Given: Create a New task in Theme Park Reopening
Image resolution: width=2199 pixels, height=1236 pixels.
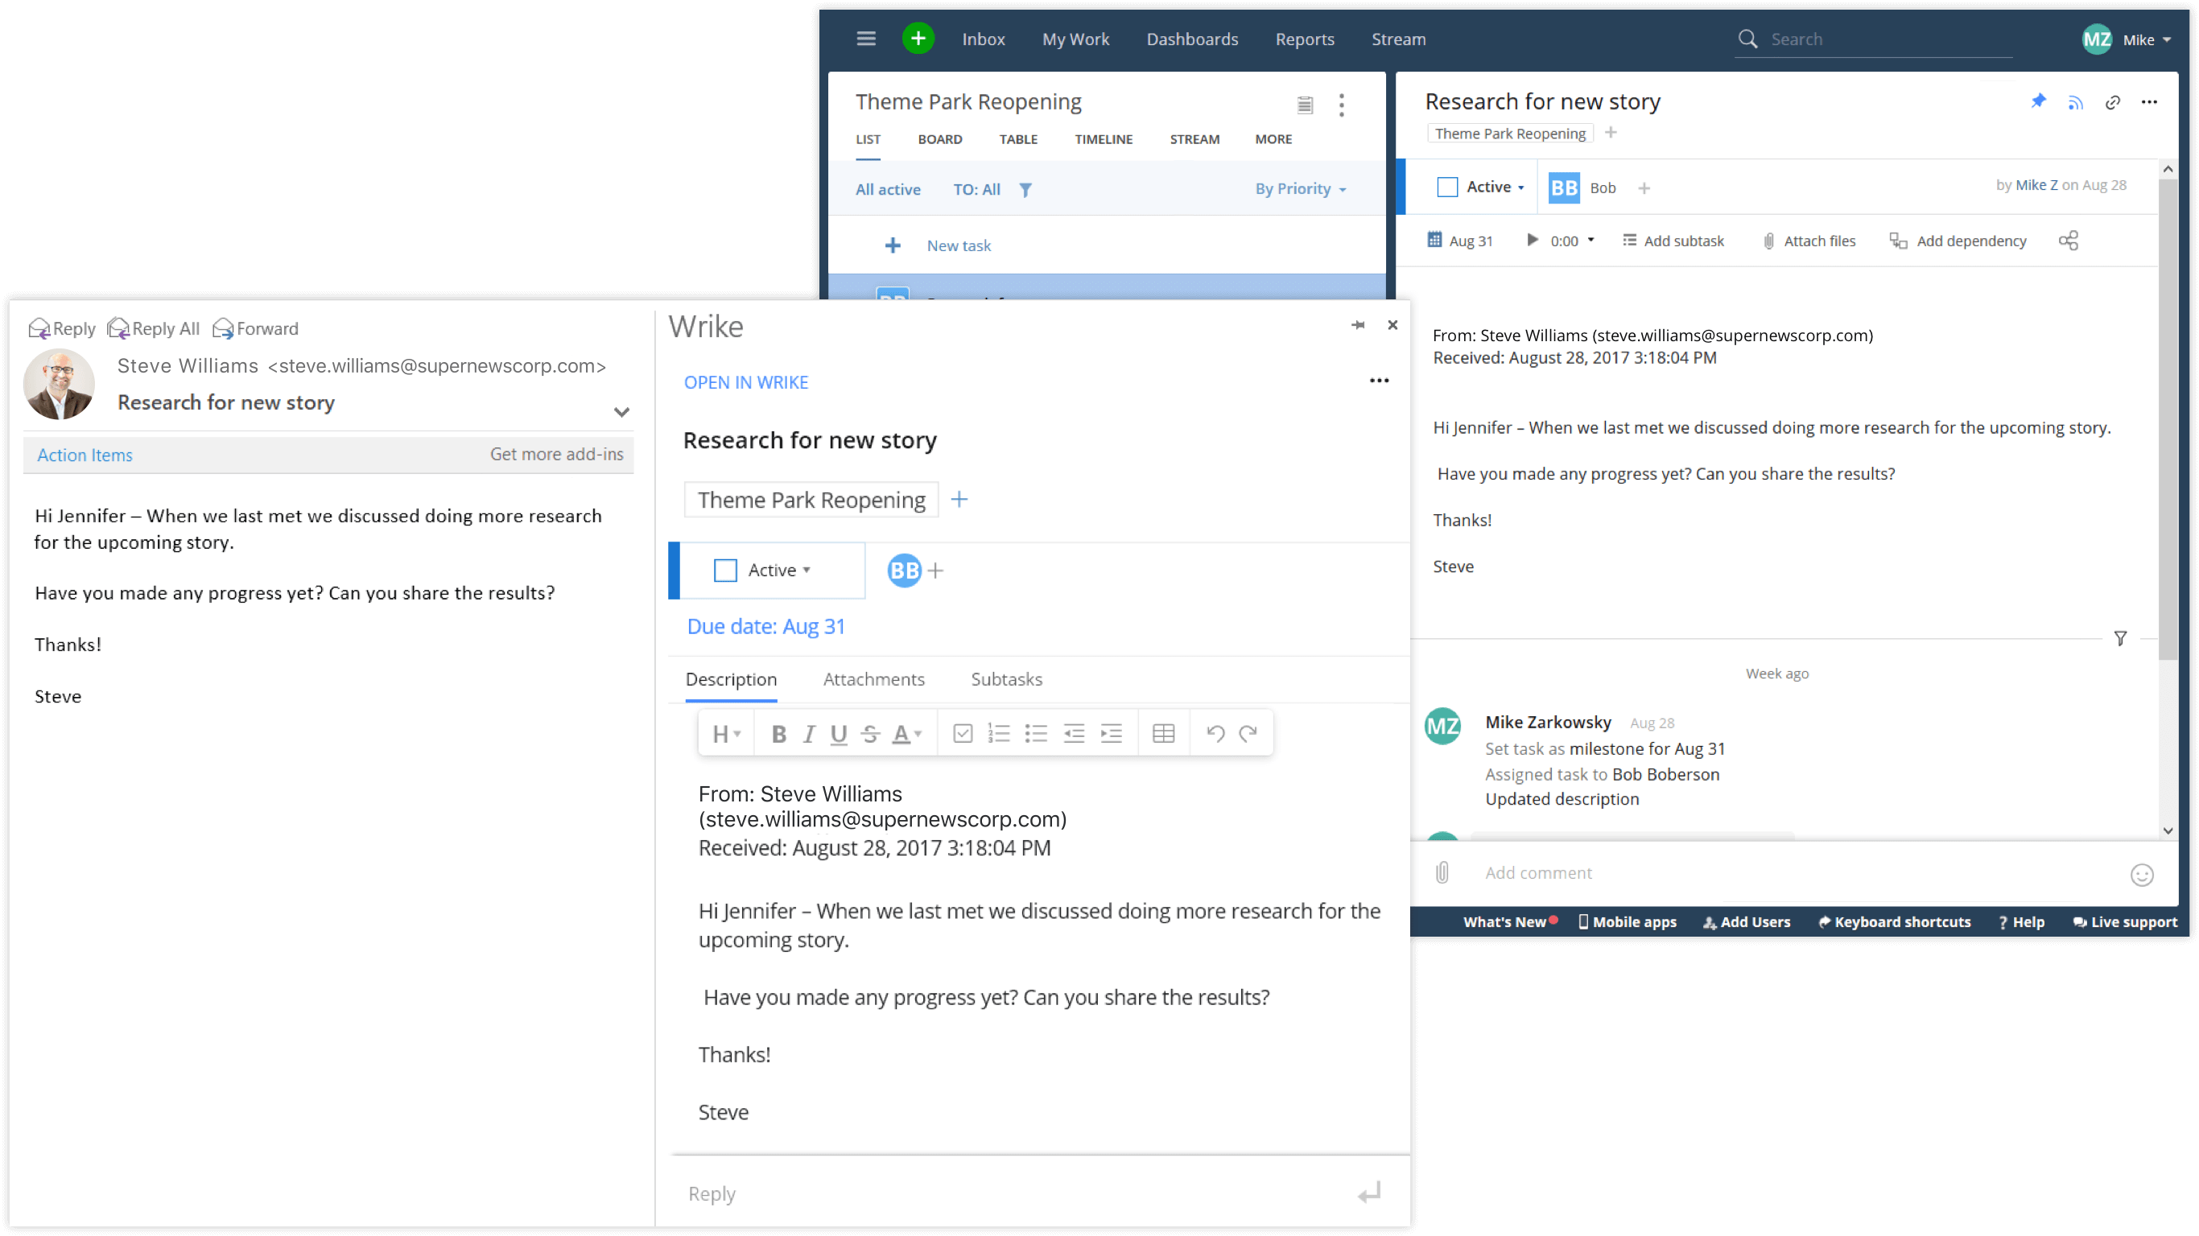Looking at the screenshot, I should pyautogui.click(x=958, y=245).
